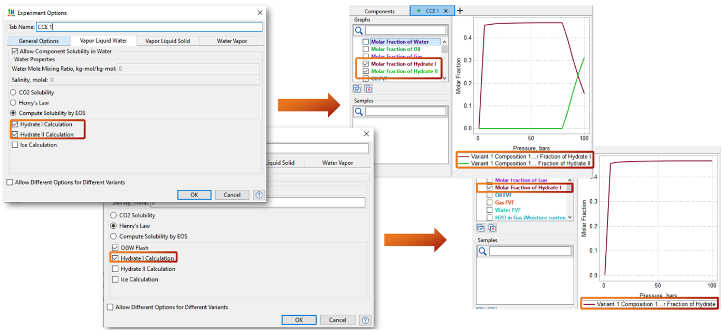Select Henry's Law in Experiment Options dialog
The height and width of the screenshot is (330, 723).
[x=14, y=103]
